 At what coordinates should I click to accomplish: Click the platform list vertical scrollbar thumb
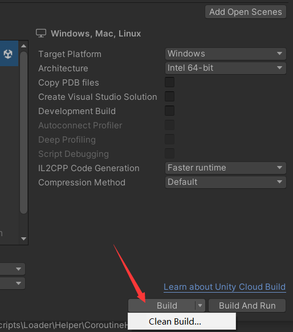pos(24,132)
